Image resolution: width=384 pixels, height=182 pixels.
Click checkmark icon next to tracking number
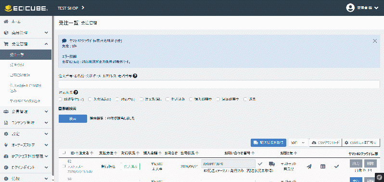[x=260, y=164]
